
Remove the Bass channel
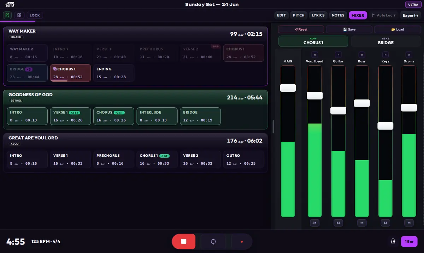[x=361, y=55]
